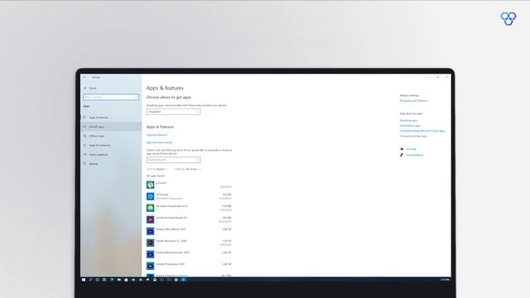Click the Default apps sidebar icon
530x298 pixels.
(84, 127)
